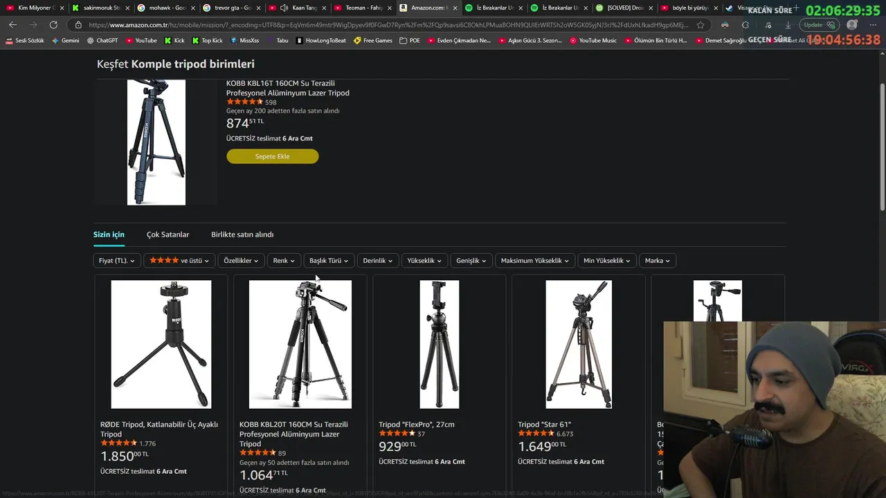Switch to Çok Satanlar tab

coord(168,234)
